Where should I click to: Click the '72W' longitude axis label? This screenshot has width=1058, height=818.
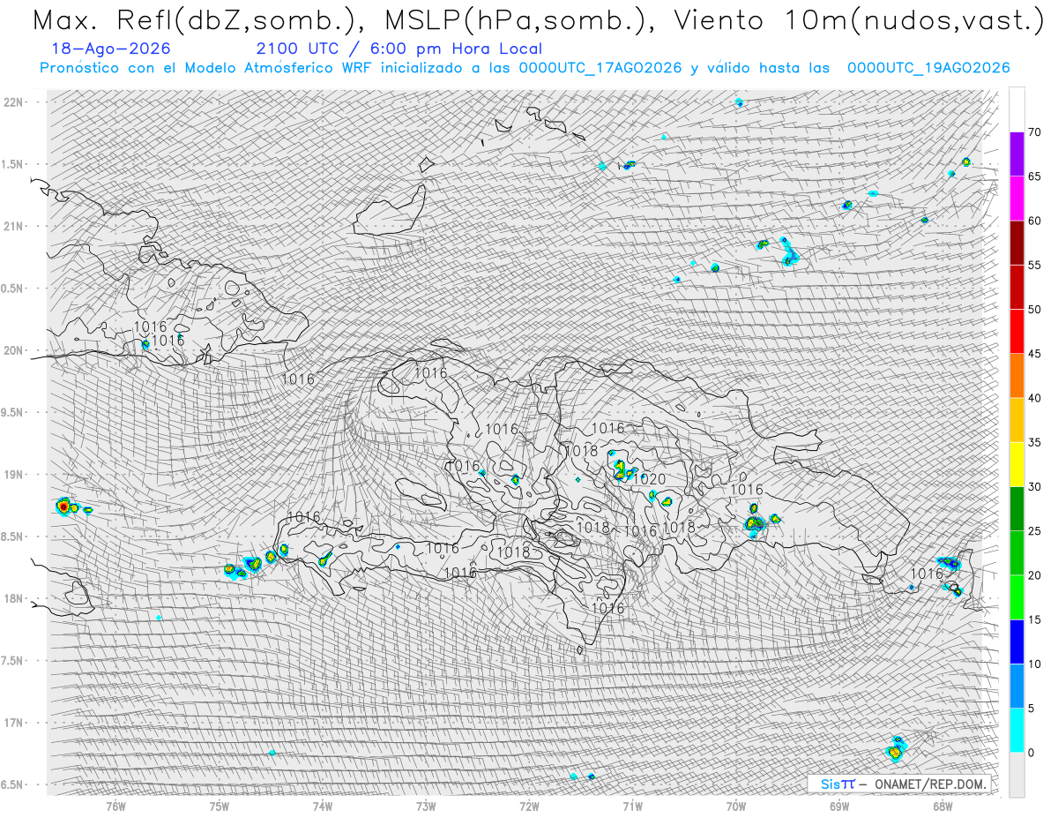coord(529,806)
